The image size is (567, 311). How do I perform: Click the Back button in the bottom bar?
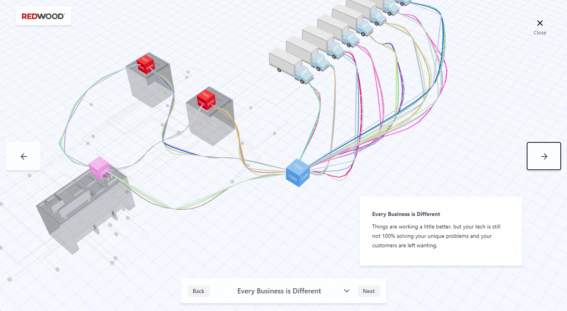[x=199, y=291]
